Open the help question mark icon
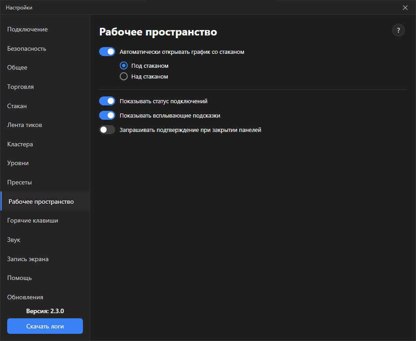 coord(398,30)
